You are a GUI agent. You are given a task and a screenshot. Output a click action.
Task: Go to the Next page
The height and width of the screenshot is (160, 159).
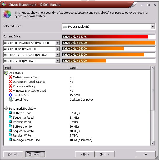[x=104, y=154]
